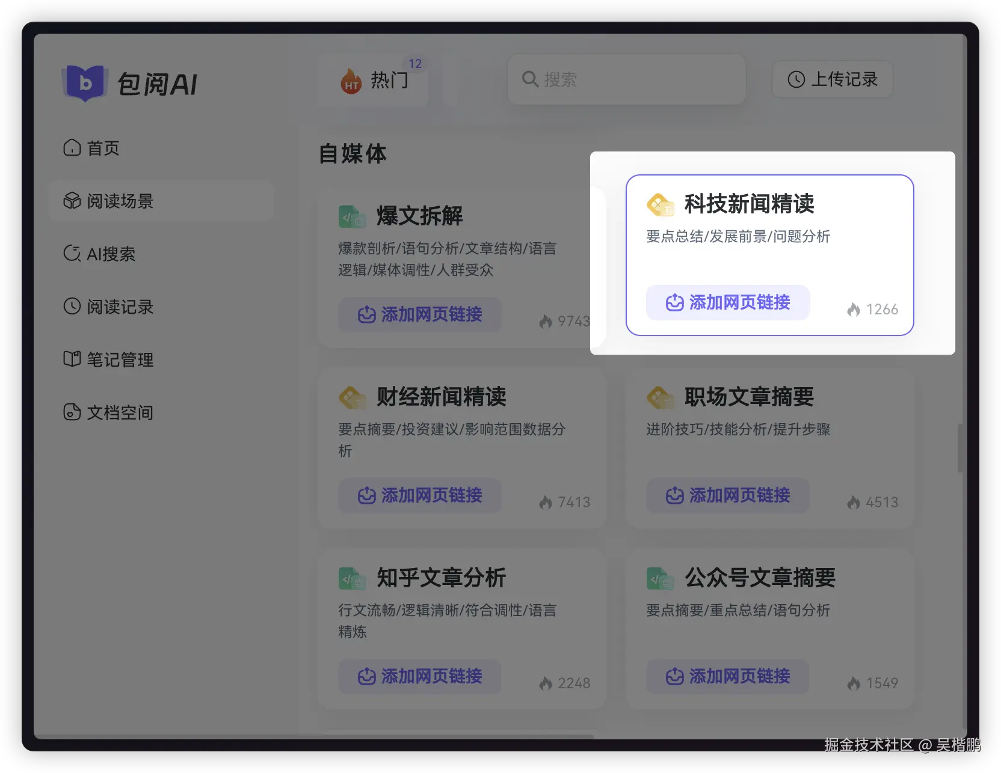Viewport: 1001px width, 773px height.
Task: Click flame icon next to 1266
Action: click(x=854, y=310)
